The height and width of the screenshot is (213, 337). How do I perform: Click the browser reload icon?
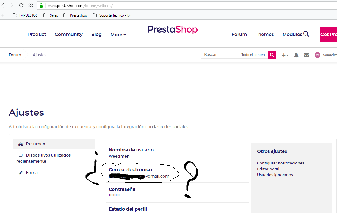pos(21,6)
